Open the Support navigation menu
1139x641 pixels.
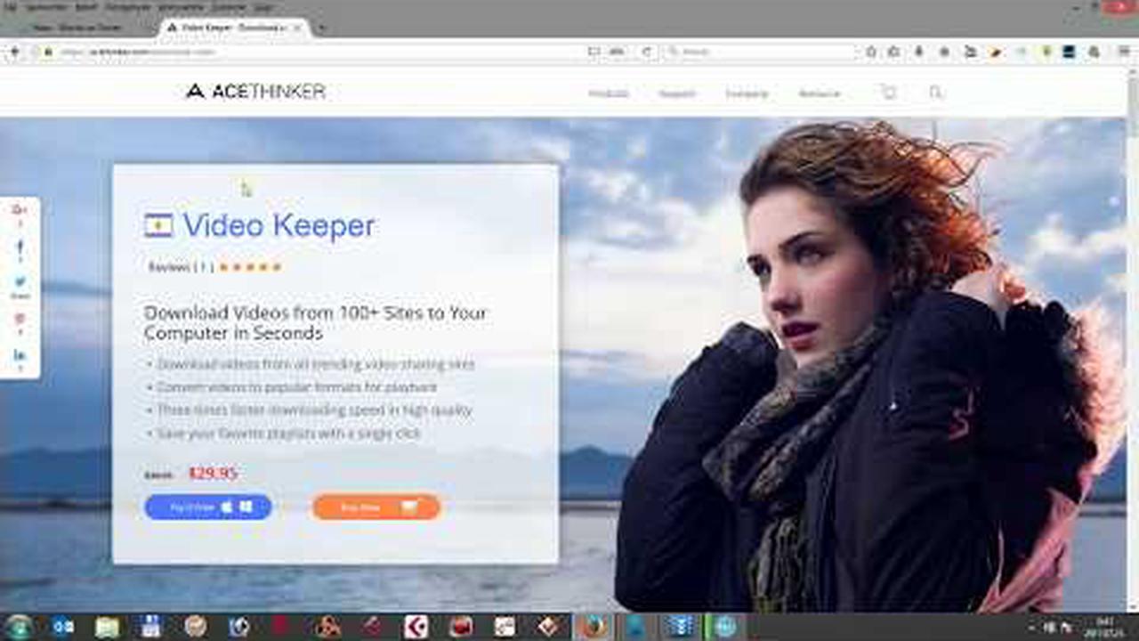[x=677, y=93]
